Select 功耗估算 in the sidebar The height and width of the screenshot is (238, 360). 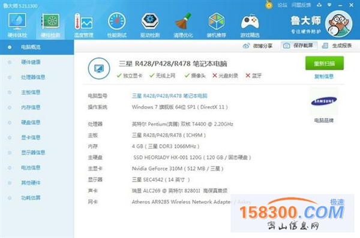[x=31, y=198]
